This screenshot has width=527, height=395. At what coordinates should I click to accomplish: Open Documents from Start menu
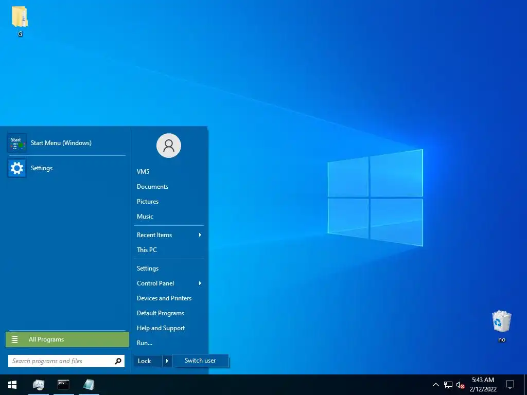click(168, 186)
